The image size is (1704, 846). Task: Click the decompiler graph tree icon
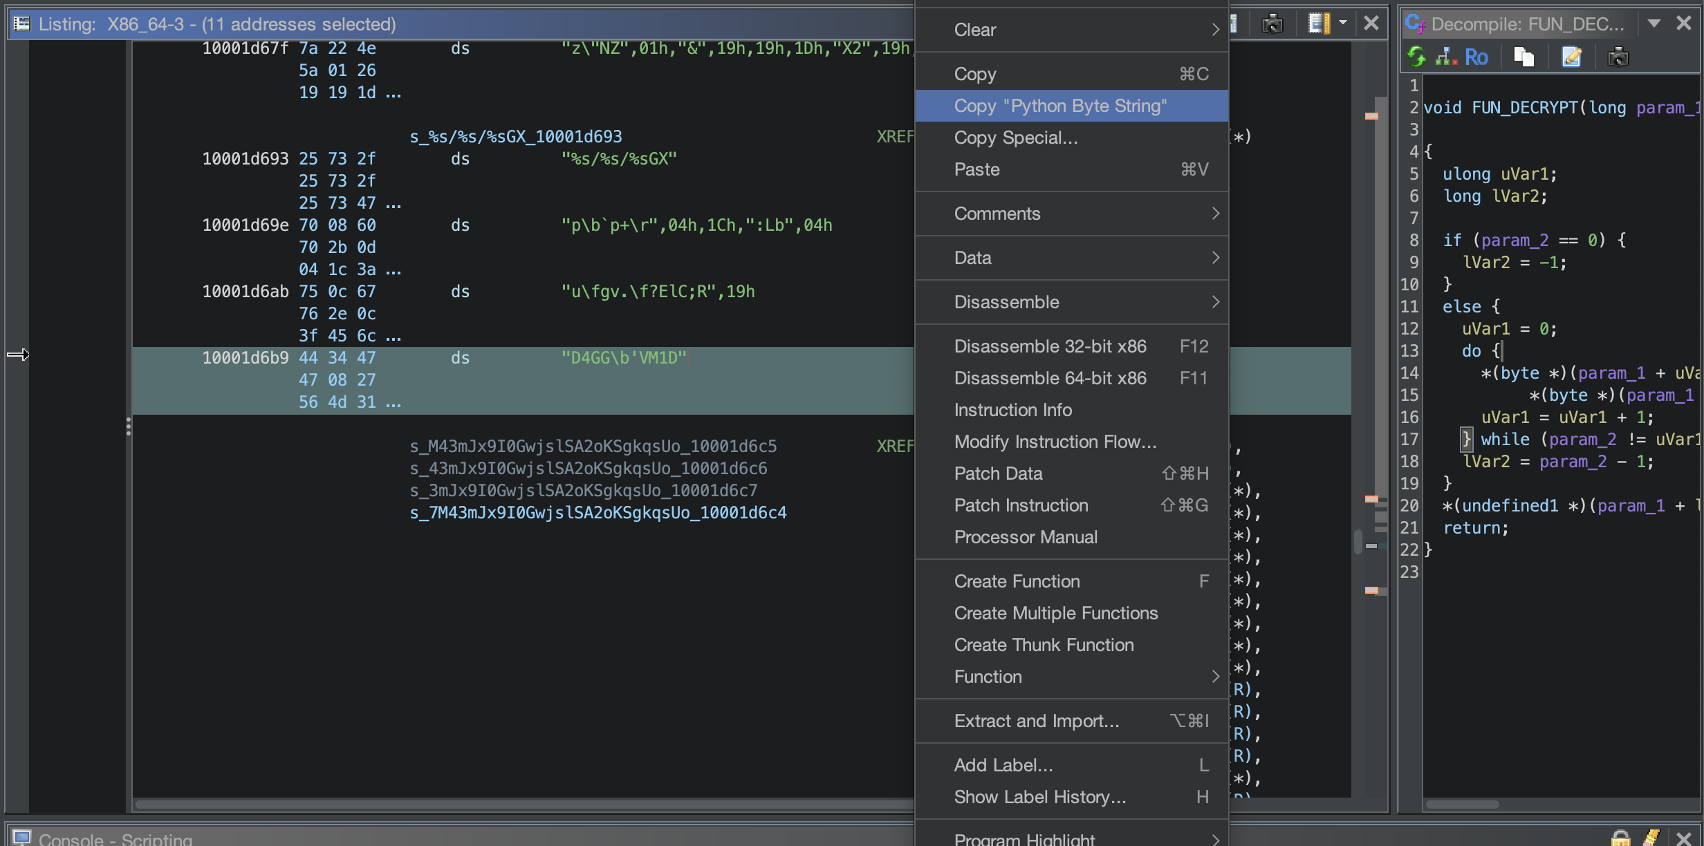pyautogui.click(x=1445, y=57)
